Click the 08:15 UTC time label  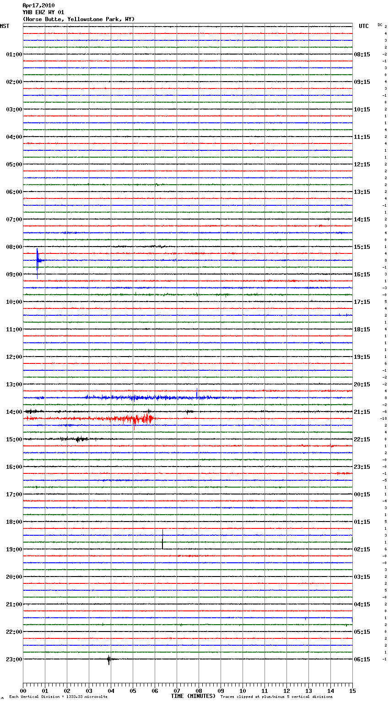(x=362, y=55)
